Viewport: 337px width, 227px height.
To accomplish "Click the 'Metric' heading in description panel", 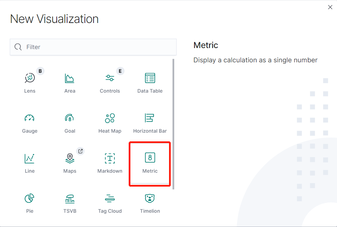I will [206, 45].
